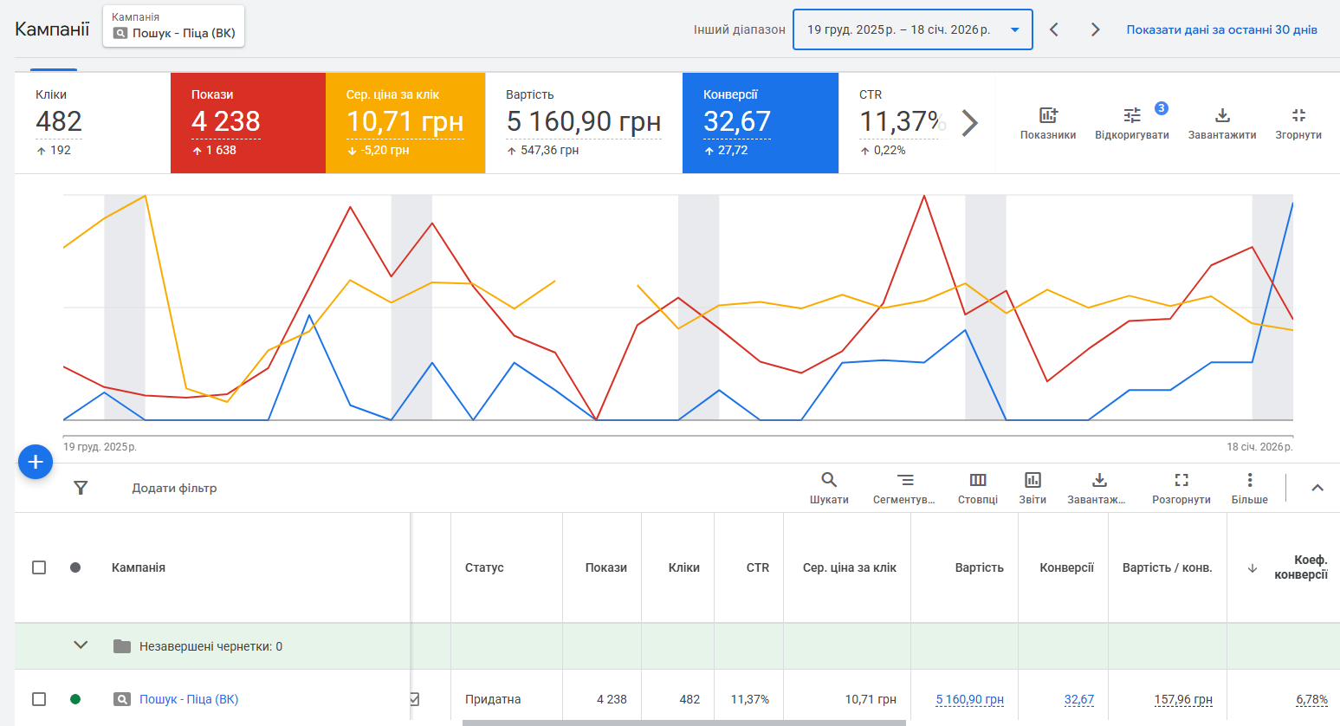Click the 10,71 грн table cell
1340x726 pixels.
point(871,699)
